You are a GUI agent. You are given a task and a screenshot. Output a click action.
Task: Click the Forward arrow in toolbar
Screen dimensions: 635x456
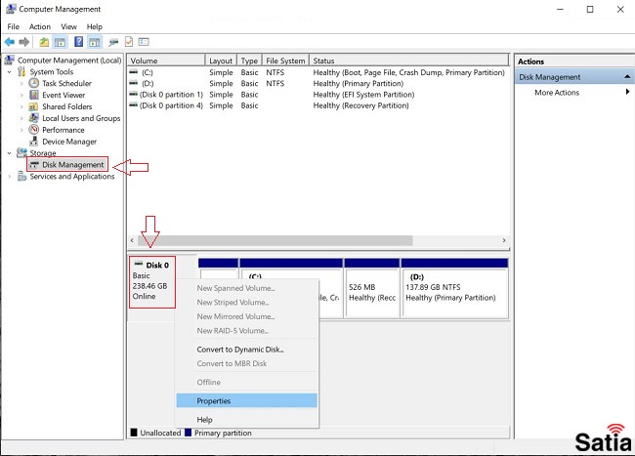24,42
